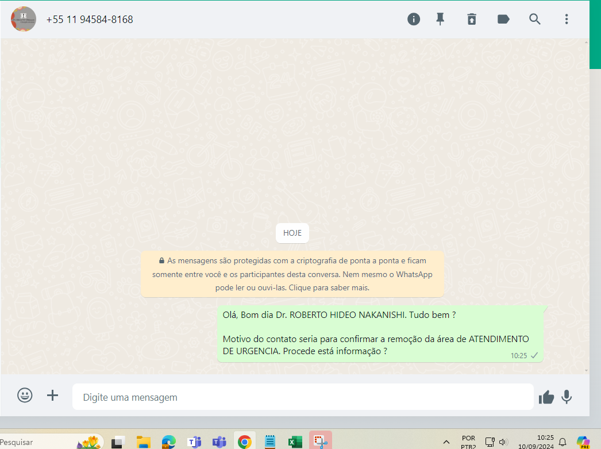Click the 10:25 message timestamp
The image size is (601, 449).
coord(519,356)
